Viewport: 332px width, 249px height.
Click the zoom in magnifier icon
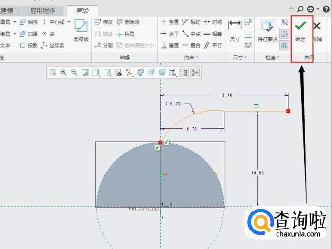point(63,73)
